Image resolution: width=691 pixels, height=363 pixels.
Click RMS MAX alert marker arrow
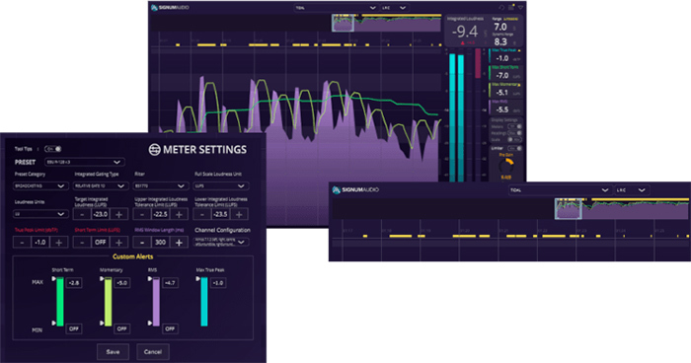click(x=150, y=279)
